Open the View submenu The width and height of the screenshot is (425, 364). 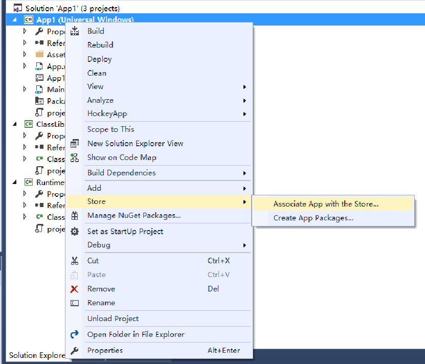(160, 86)
